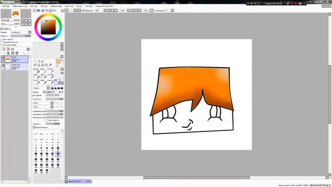Swap foreground and background colors
Viewport: 332px width, 187px height.
[62, 60]
